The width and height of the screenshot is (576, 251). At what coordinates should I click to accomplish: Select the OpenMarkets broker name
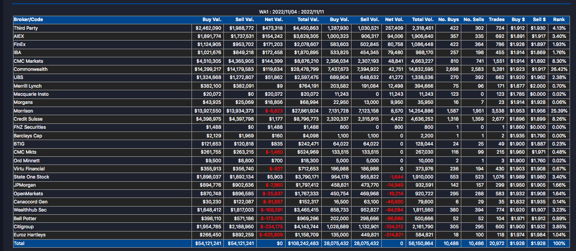pos(28,194)
